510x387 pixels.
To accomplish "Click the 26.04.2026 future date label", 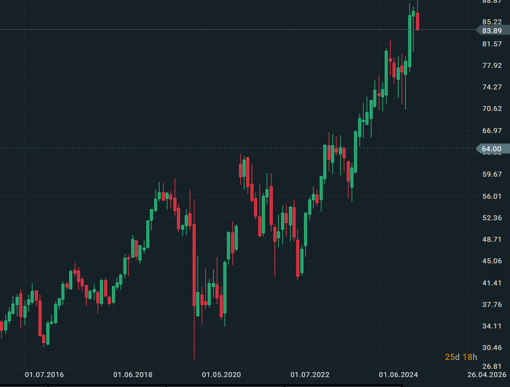I will tap(487, 375).
